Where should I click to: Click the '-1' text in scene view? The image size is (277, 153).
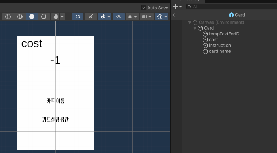(x=56, y=60)
